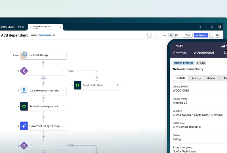This screenshot has height=153, width=227.
Task: Click the Active status badge
Action: (x=34, y=35)
